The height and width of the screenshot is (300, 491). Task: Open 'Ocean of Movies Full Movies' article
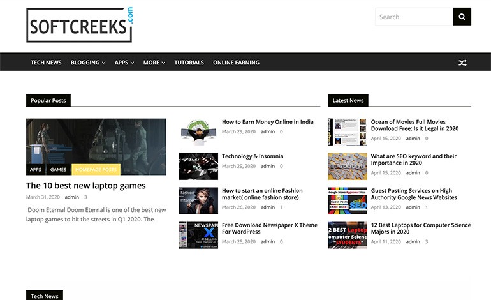[x=414, y=125]
